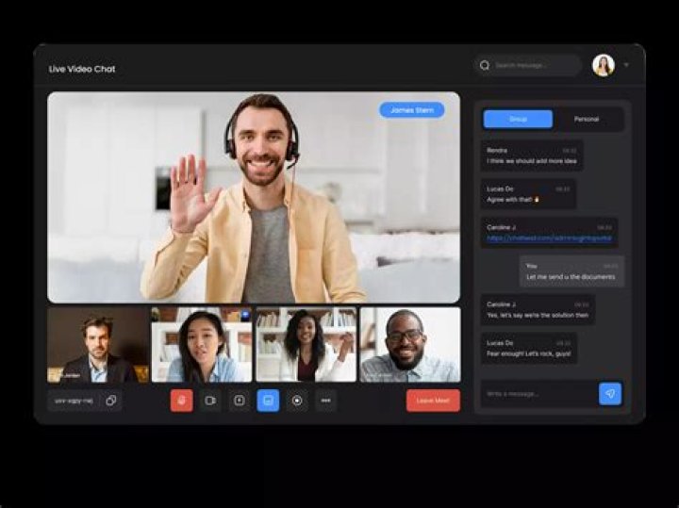Expand the dropdown arrow beside profile avatar
The height and width of the screenshot is (508, 679).
pos(626,65)
